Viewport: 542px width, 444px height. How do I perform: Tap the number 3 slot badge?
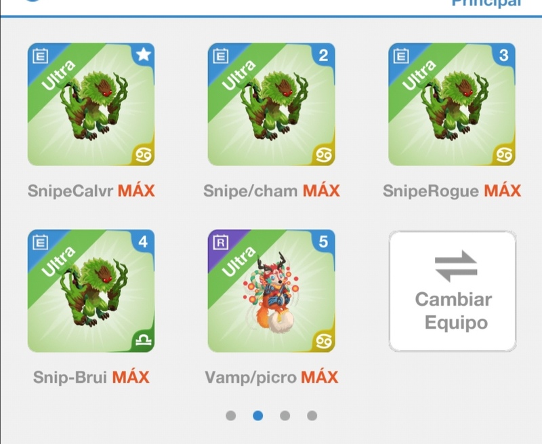(503, 55)
